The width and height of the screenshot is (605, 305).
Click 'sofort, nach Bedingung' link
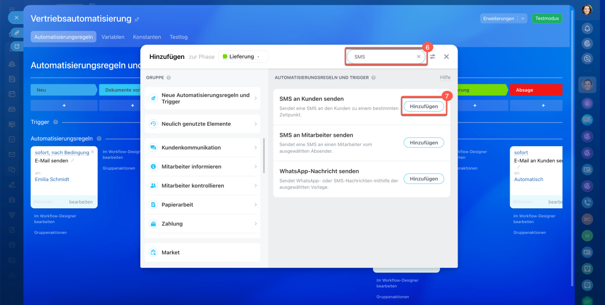[62, 153]
